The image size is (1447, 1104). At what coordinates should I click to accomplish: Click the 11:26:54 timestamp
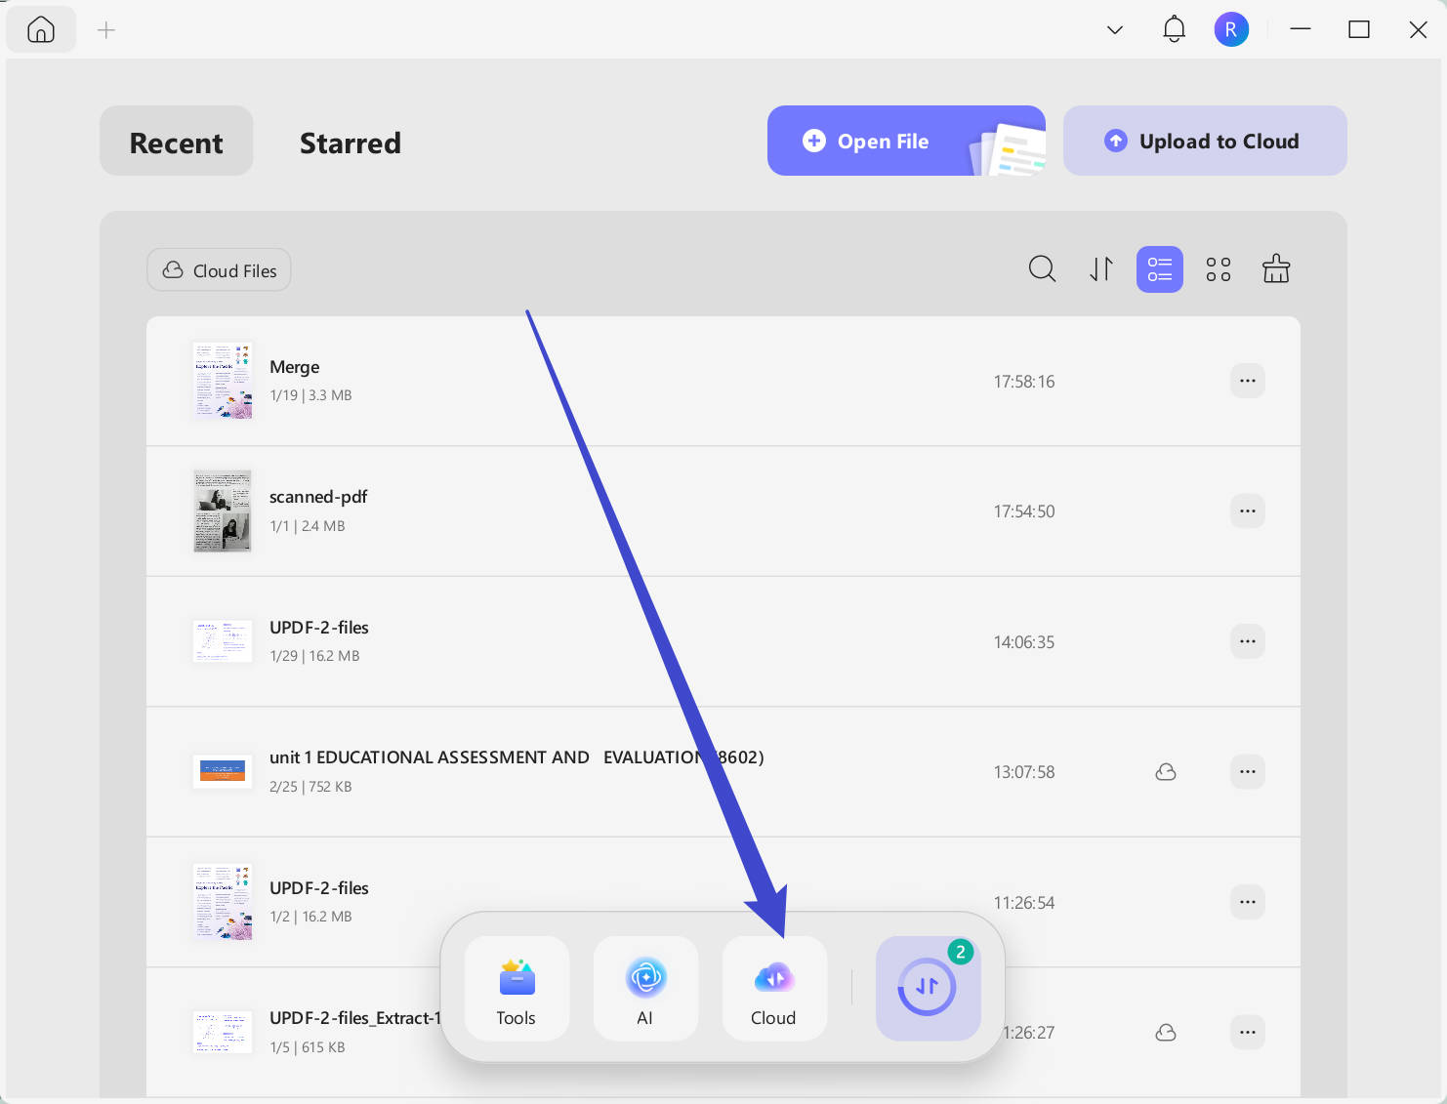[x=1024, y=903]
